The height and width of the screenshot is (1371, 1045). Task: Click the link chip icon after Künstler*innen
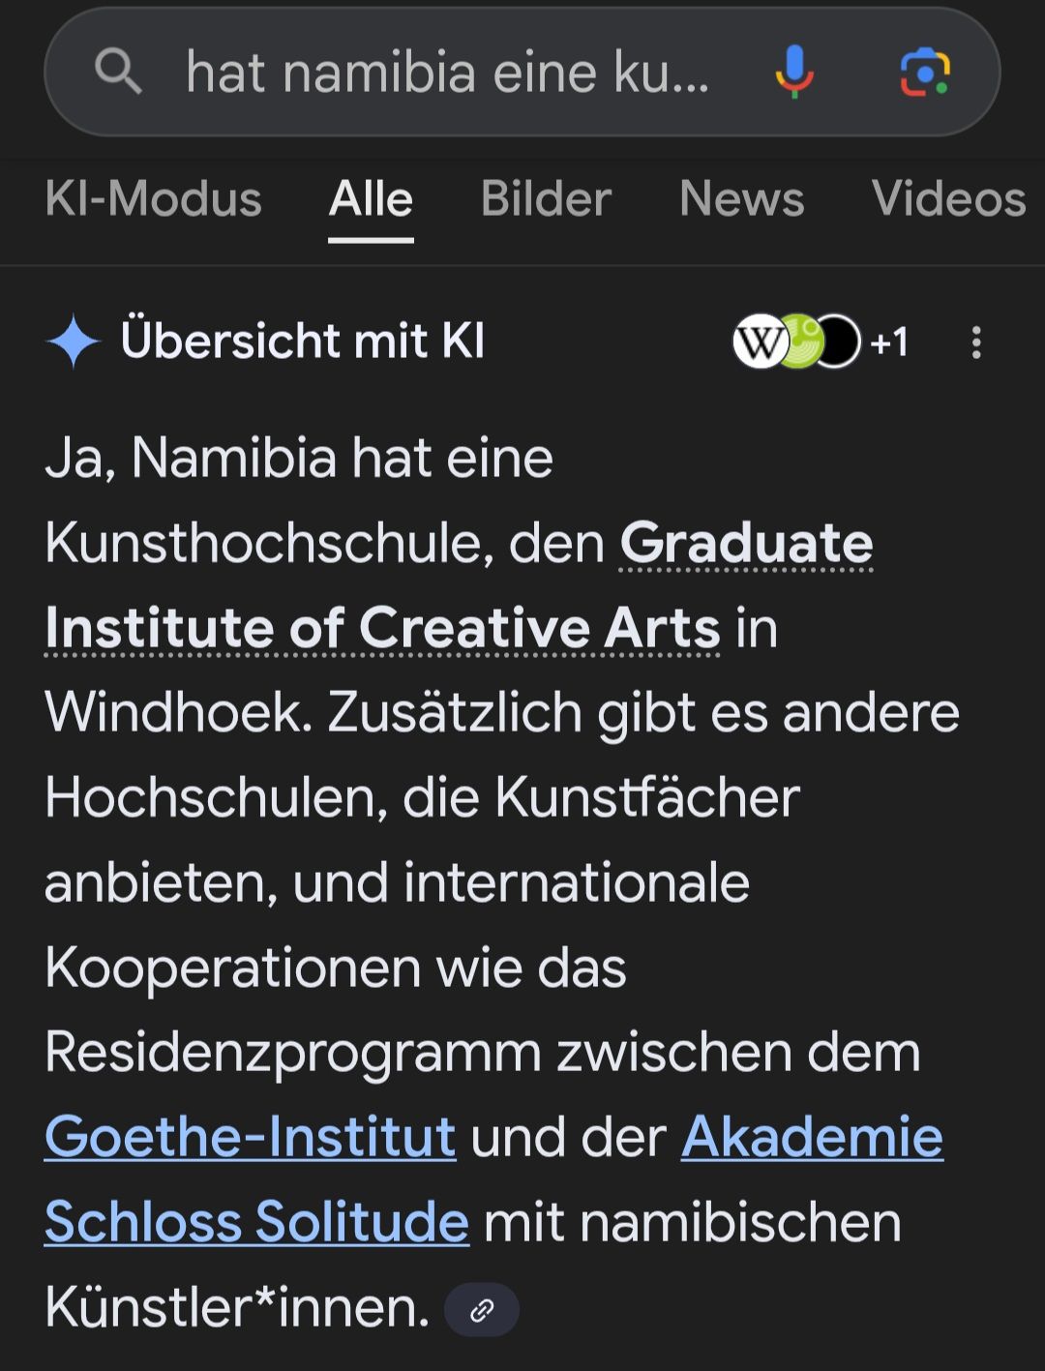point(481,1310)
